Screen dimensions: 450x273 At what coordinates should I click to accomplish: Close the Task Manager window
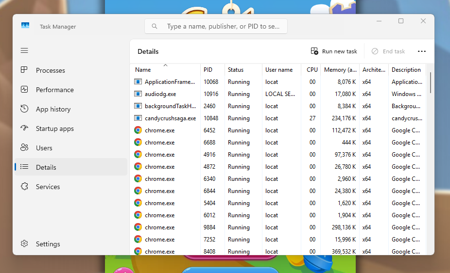coord(423,21)
